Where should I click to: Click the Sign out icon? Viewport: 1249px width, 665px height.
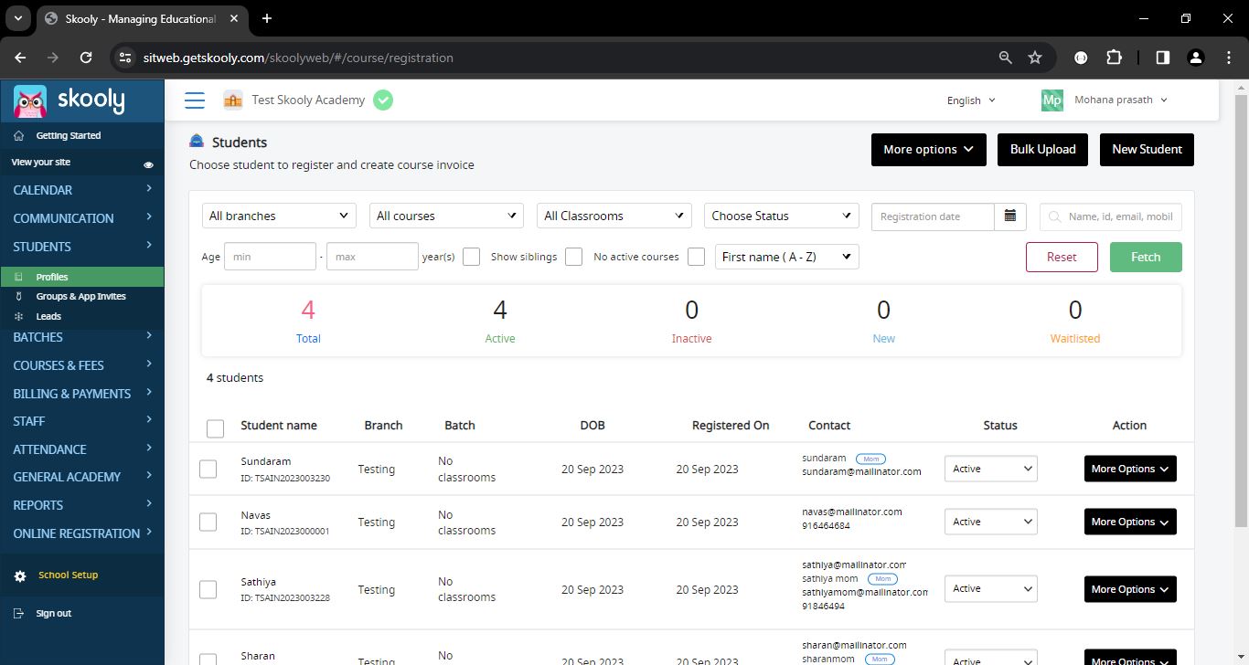(x=20, y=614)
